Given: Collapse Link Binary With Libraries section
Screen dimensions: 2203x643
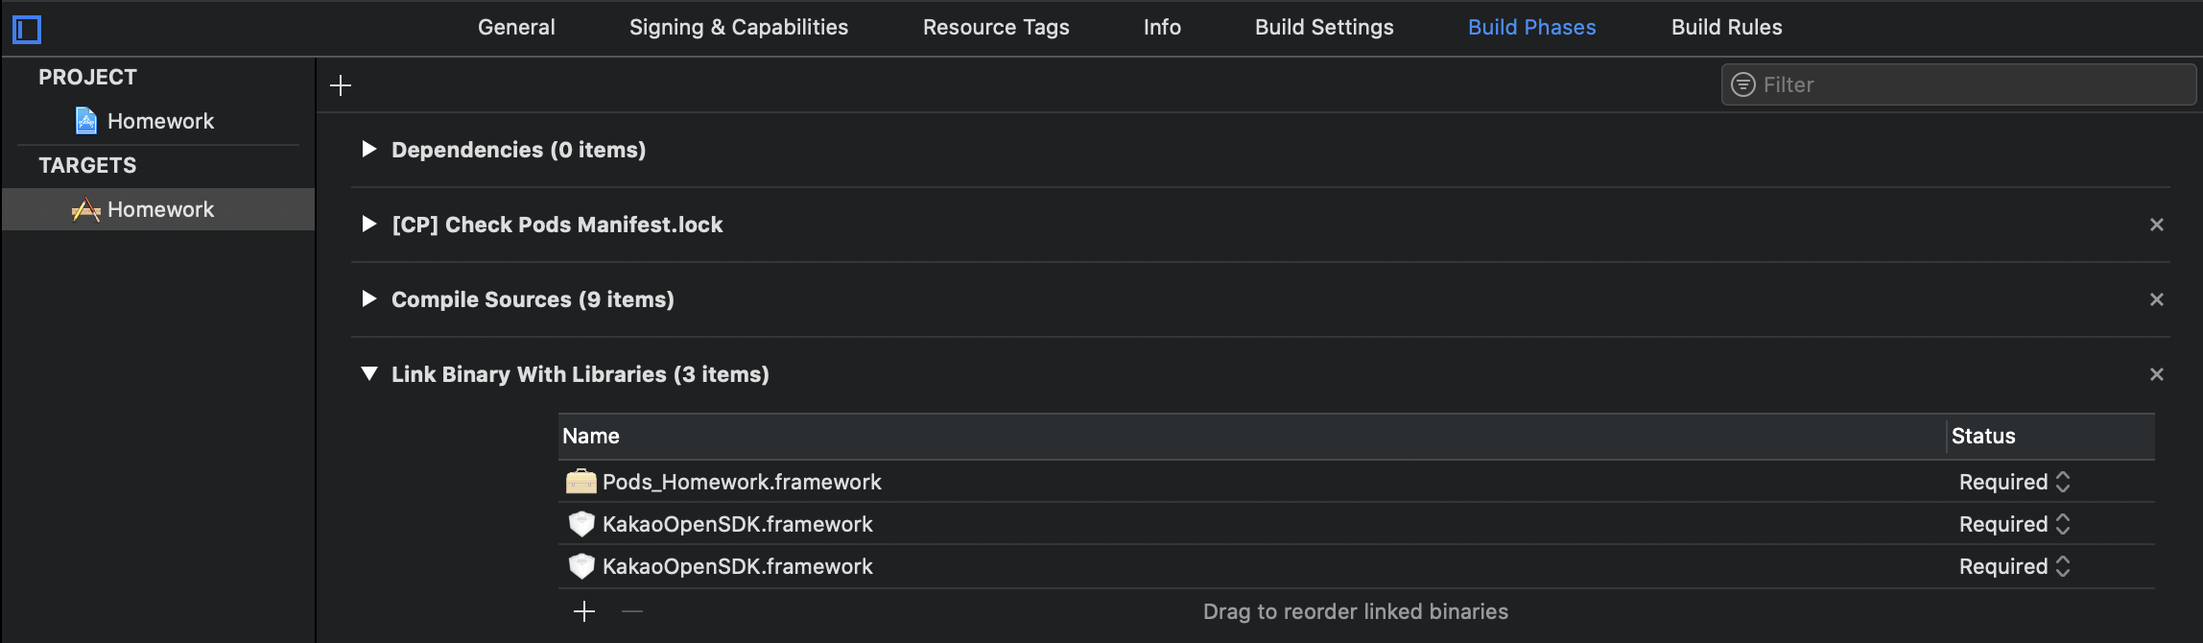Looking at the screenshot, I should point(369,373).
